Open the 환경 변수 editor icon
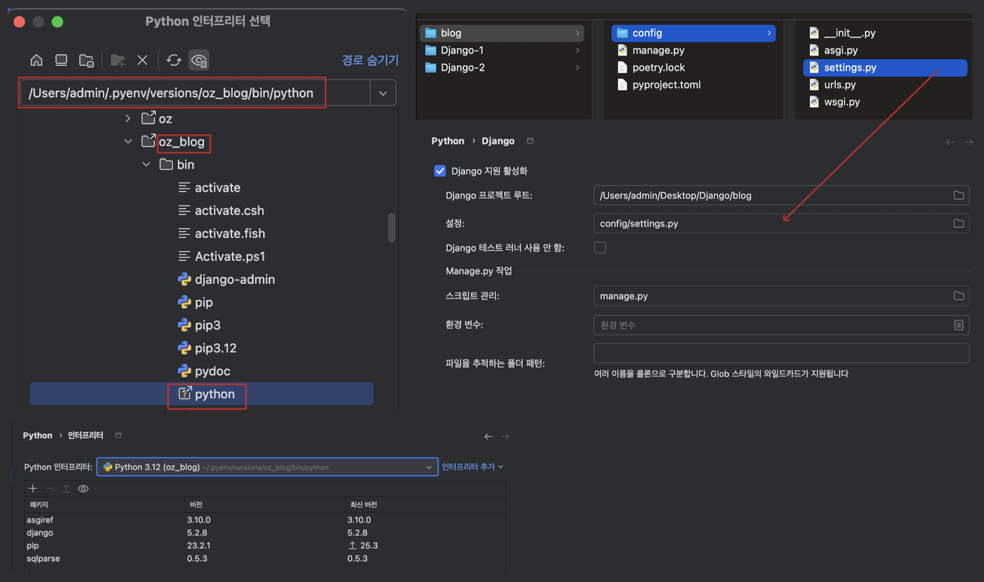This screenshot has width=984, height=582. (x=959, y=325)
